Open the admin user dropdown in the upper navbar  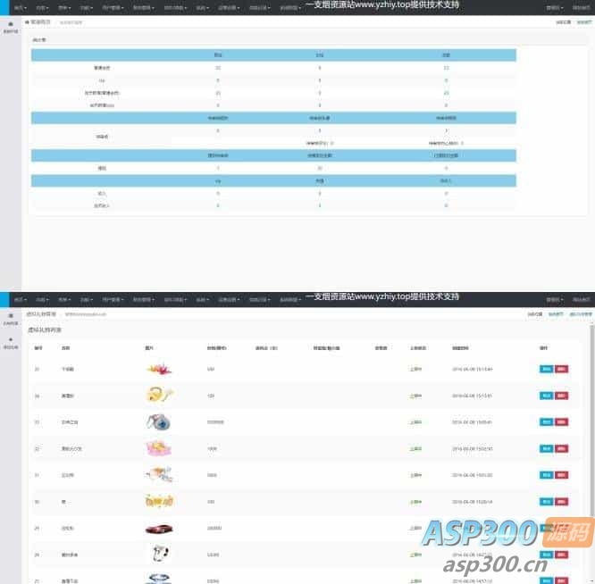click(x=555, y=7)
